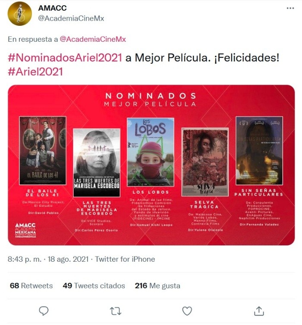Open the three-dot more options menu
The image size is (302, 325).
click(x=290, y=8)
